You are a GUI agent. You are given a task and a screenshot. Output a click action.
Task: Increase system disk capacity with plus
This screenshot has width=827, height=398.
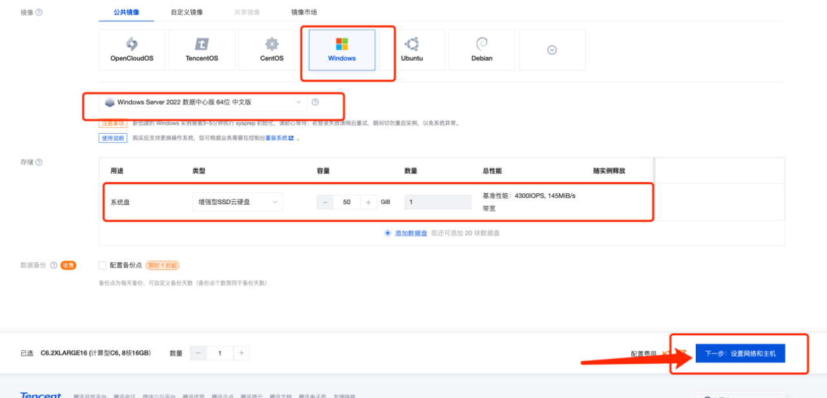pyautogui.click(x=368, y=202)
